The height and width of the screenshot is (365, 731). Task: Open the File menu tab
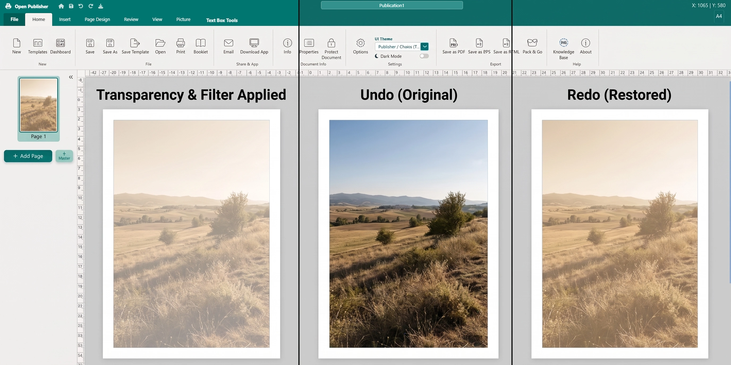(x=14, y=19)
